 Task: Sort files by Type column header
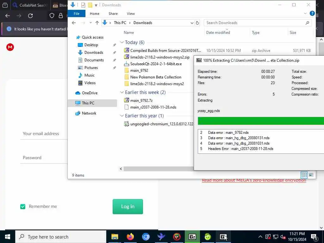tap(256, 33)
